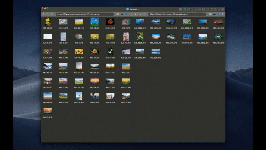This screenshot has height=150, width=266.
Task: Select the IMG_0819.JPG thumbnail
Action: [218, 22]
